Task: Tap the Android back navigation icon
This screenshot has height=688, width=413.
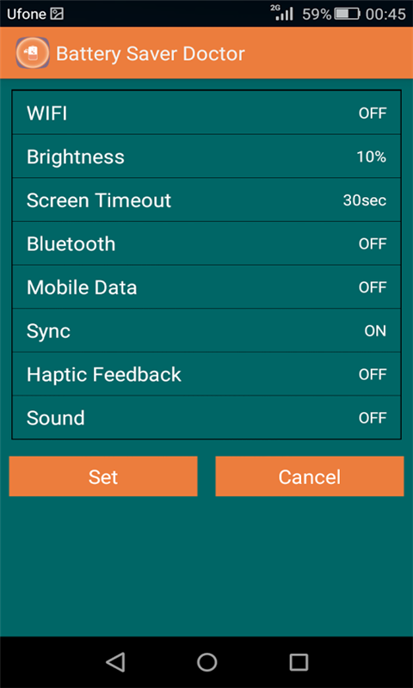Action: click(115, 662)
